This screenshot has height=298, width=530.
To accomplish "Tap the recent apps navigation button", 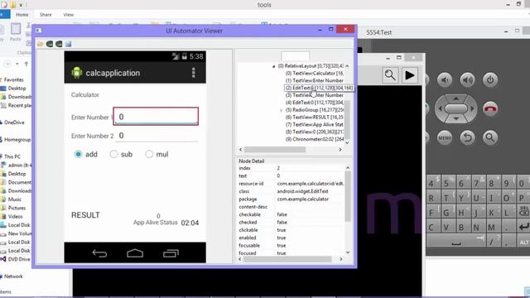I will coord(171,253).
